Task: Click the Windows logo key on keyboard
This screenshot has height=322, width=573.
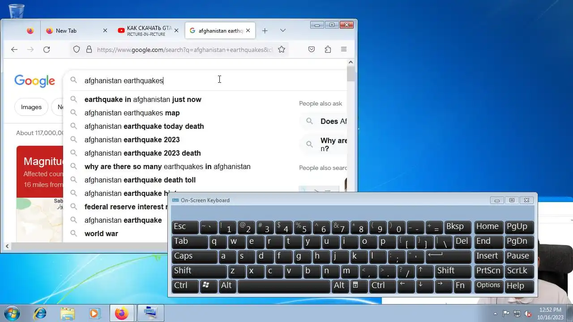Action: (x=209, y=286)
